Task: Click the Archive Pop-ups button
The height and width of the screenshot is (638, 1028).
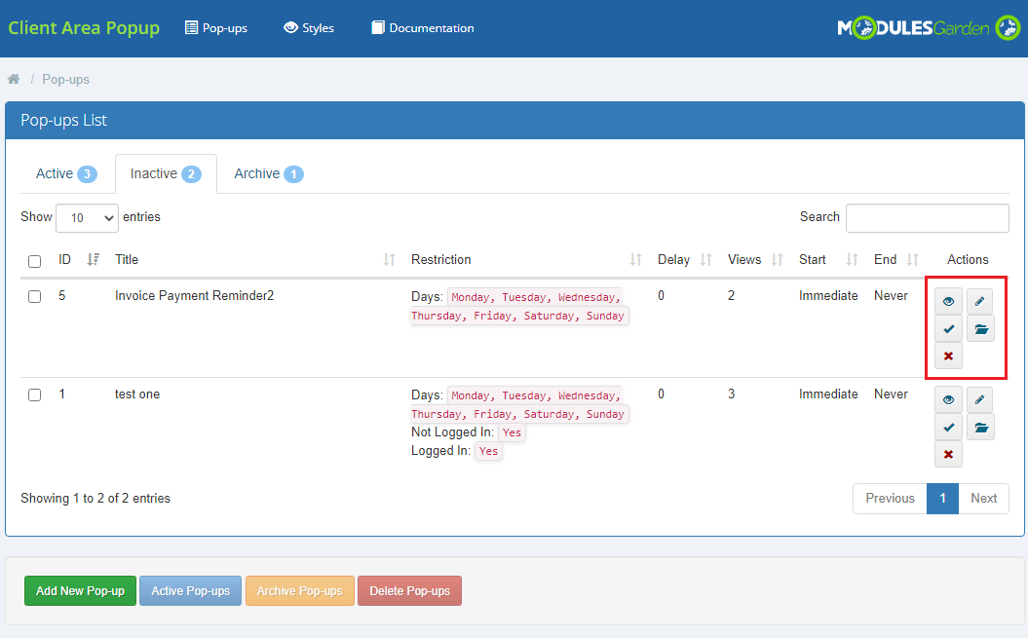Action: (x=299, y=591)
